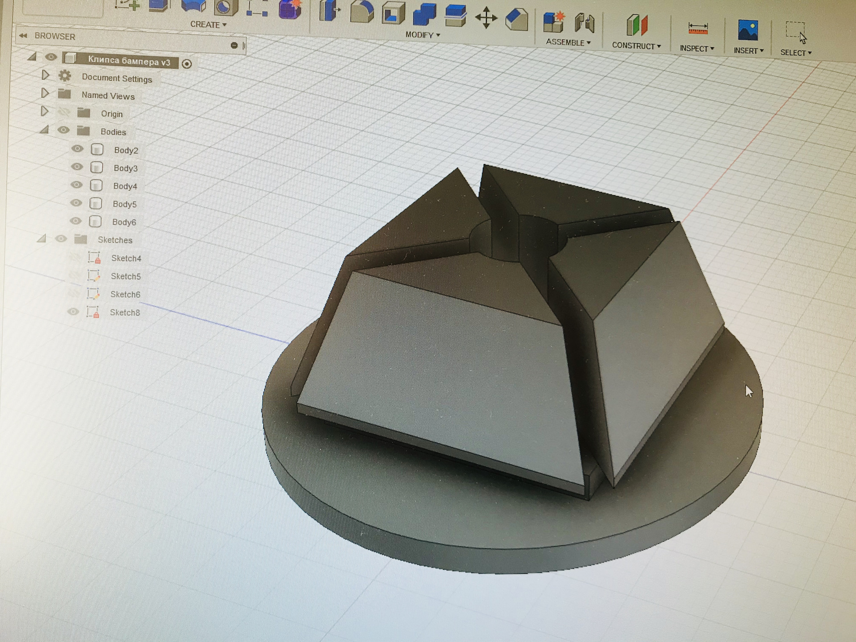Select the Revolve tool icon
This screenshot has width=856, height=642.
point(193,5)
